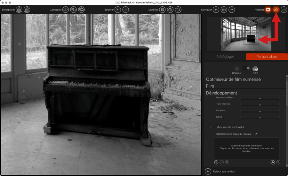Pick mask range with the eyedropper
Image resolution: width=288 pixels, height=176 pixels.
point(256,134)
